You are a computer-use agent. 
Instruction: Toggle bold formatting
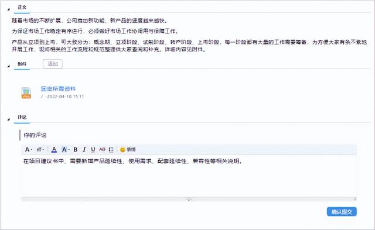[76, 149]
